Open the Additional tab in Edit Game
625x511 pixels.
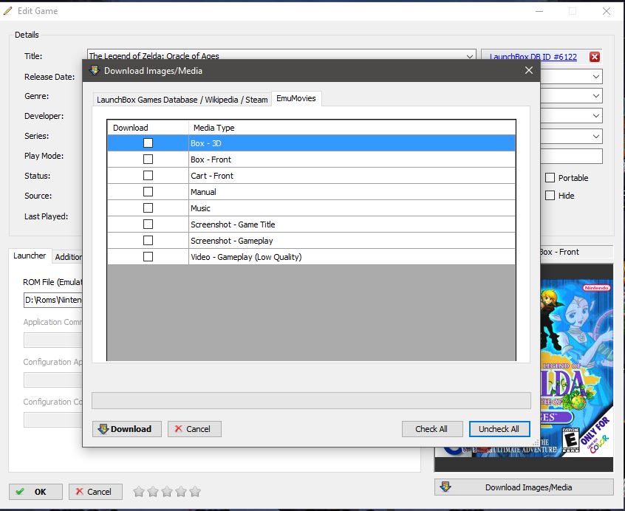tap(68, 257)
